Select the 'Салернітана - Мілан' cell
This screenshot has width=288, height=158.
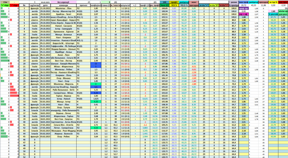[x=63, y=93]
